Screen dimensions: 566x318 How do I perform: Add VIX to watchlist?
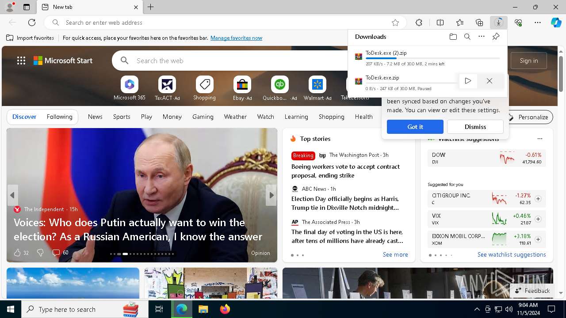coord(538,219)
